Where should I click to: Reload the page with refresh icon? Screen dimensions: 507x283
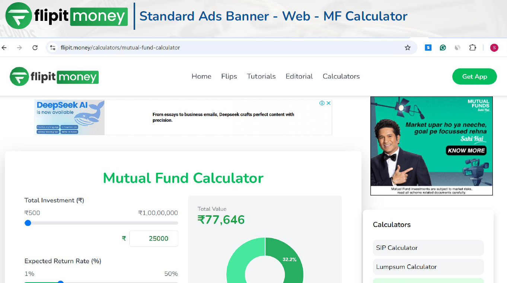pos(35,48)
